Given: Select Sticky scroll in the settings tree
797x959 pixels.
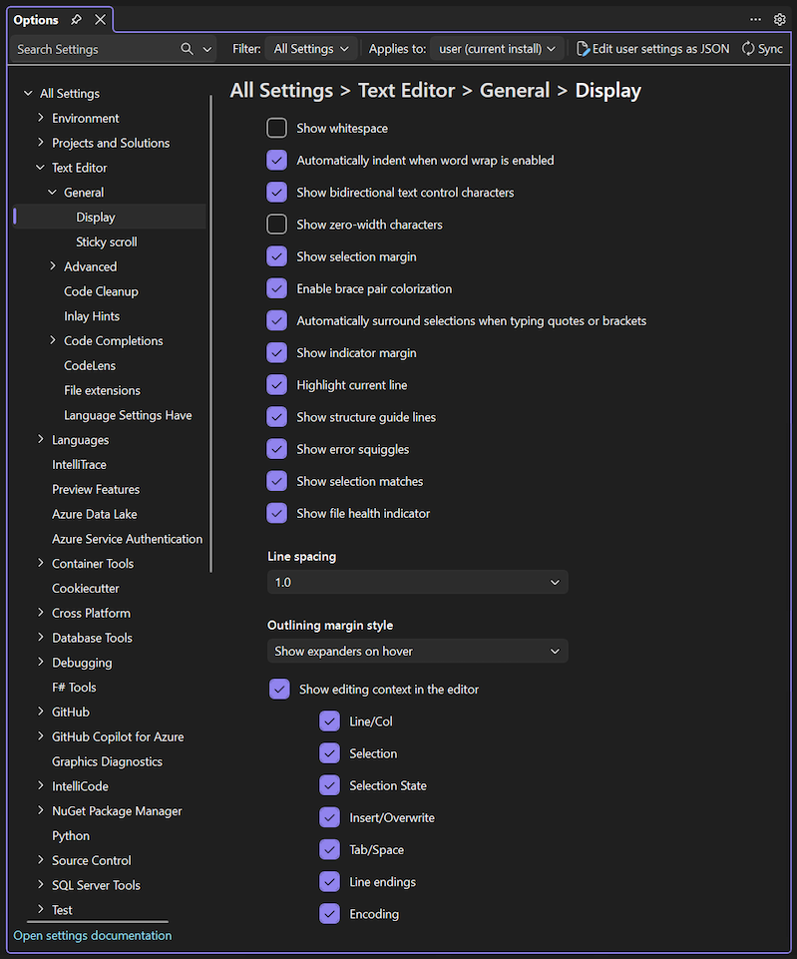Looking at the screenshot, I should point(106,240).
